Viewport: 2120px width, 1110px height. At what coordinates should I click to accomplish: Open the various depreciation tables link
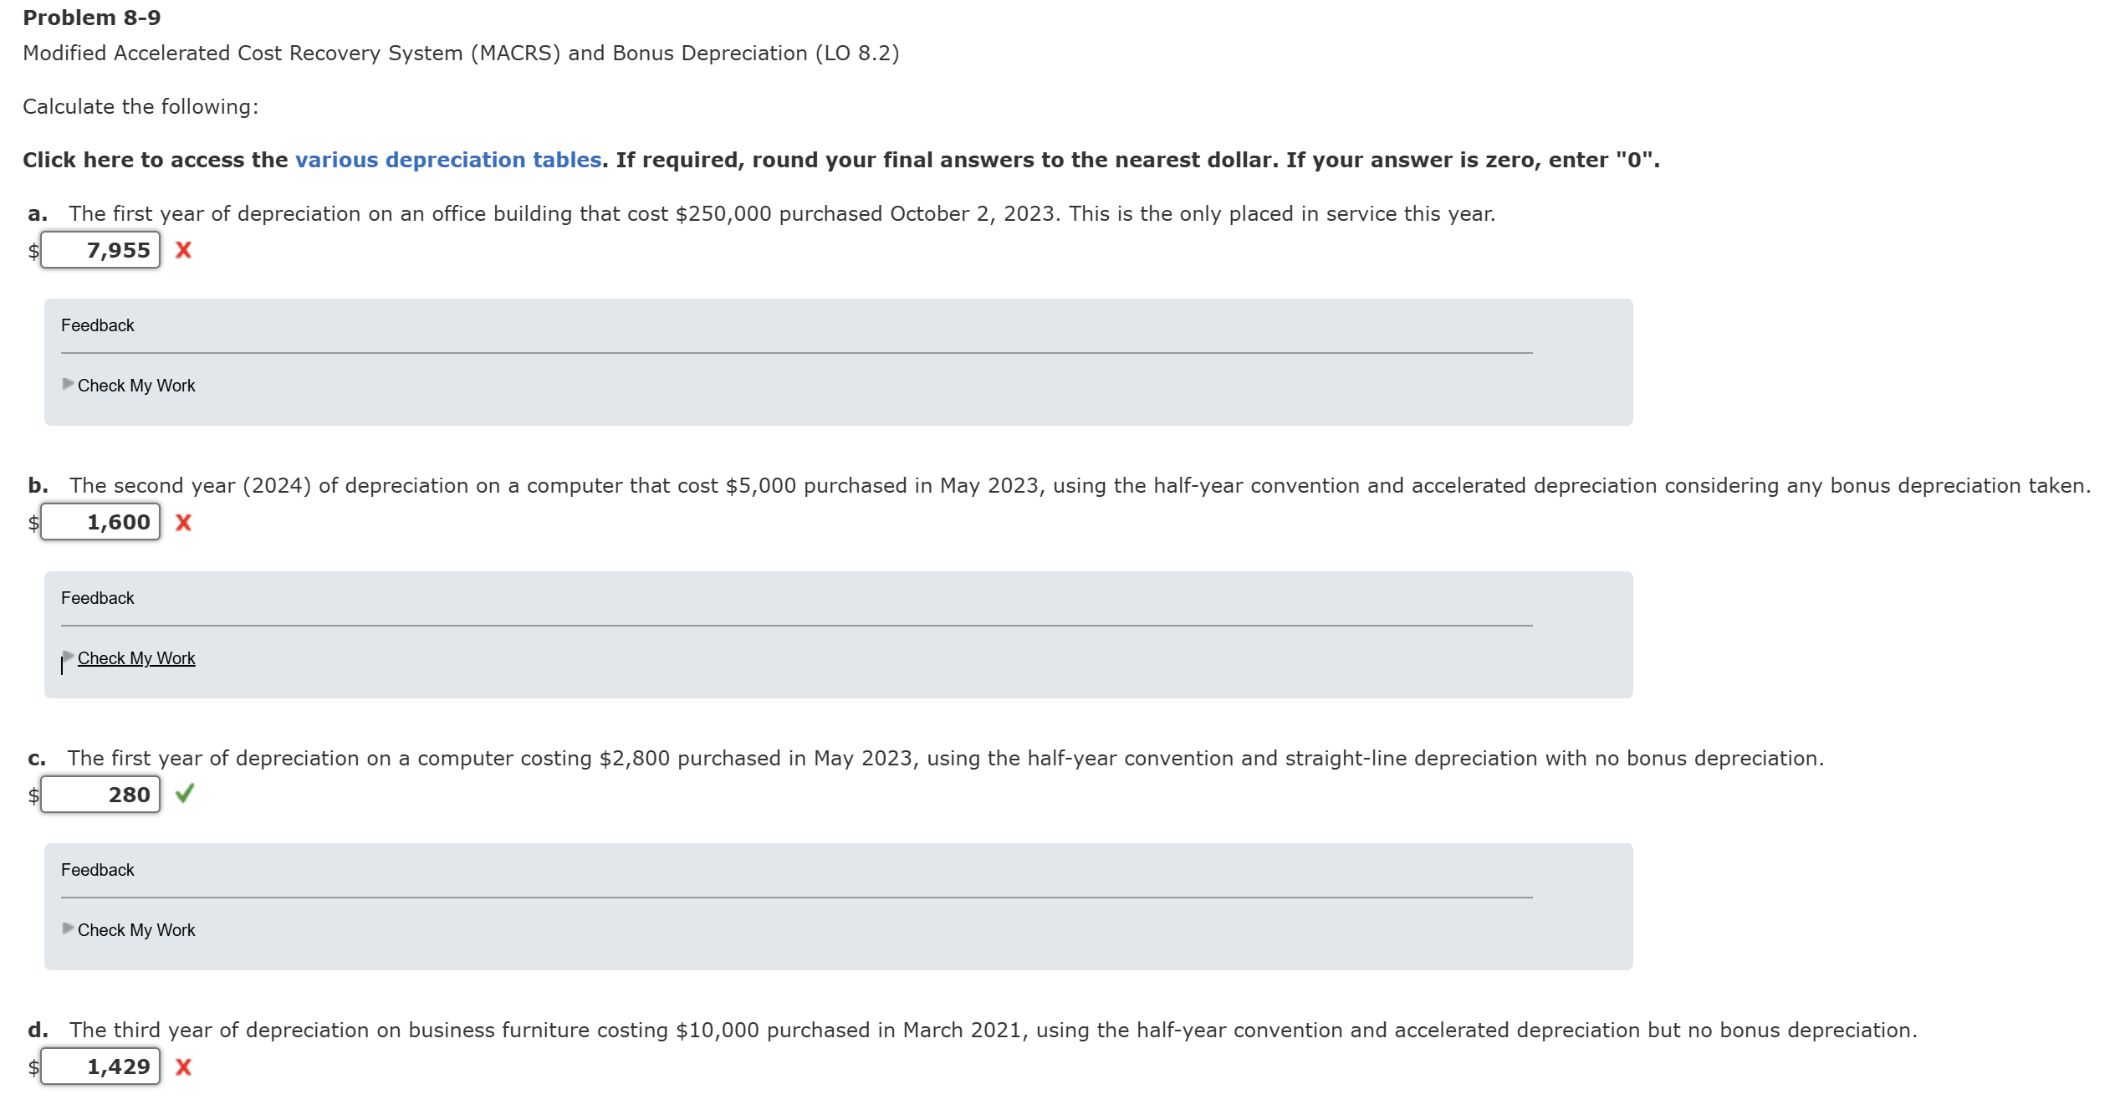pos(448,160)
